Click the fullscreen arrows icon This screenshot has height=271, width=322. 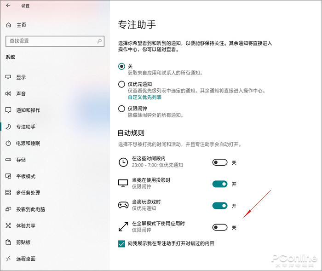point(123,227)
